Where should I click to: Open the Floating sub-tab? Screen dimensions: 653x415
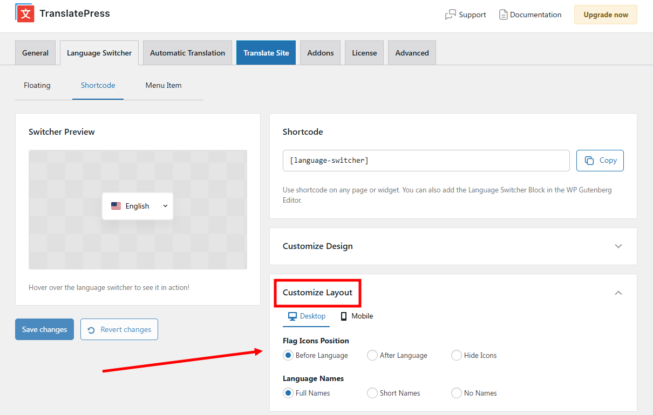click(37, 85)
